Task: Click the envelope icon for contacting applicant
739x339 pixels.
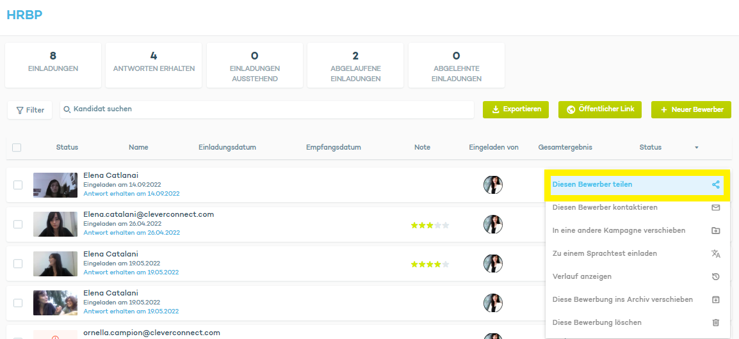Action: [x=715, y=208]
